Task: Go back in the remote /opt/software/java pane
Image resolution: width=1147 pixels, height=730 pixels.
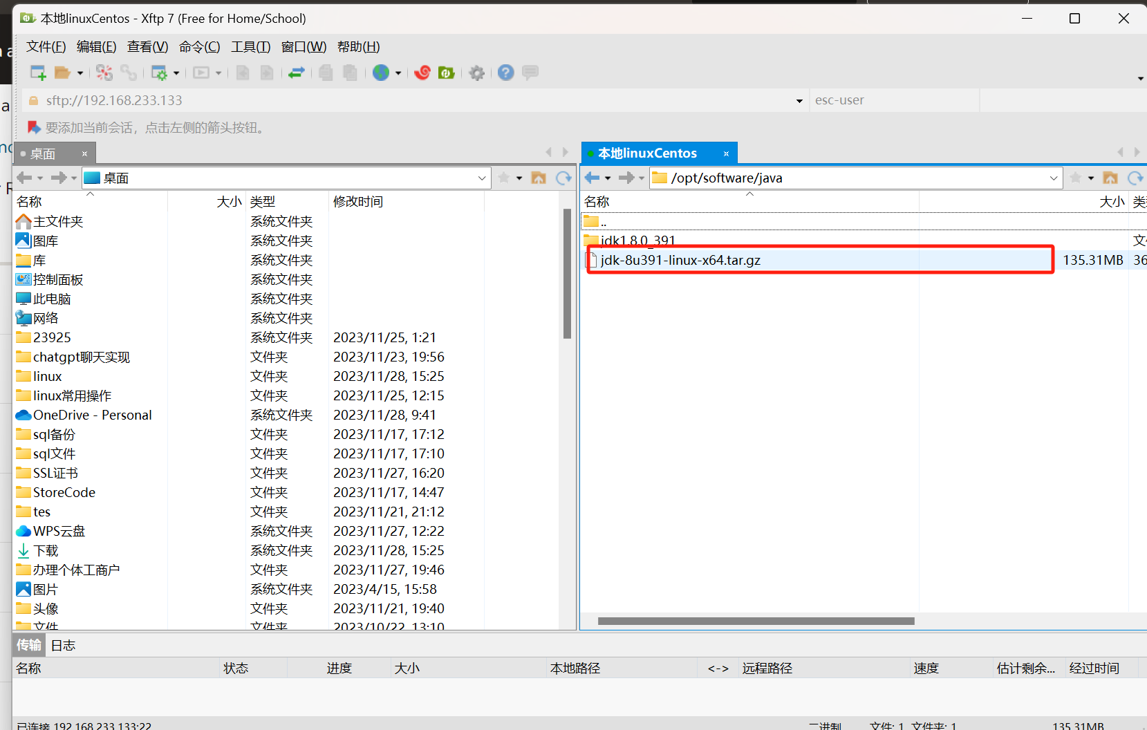Action: (593, 178)
